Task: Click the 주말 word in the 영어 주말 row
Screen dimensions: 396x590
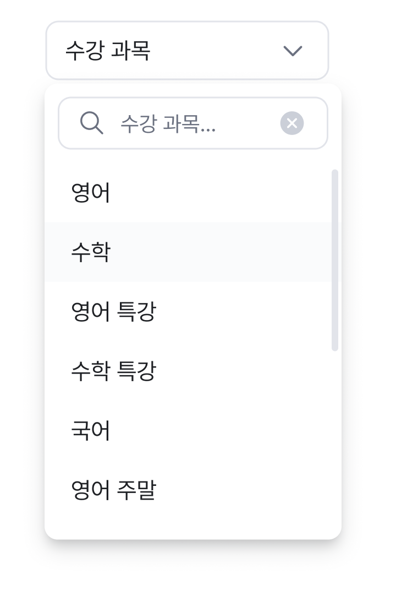Action: (137, 490)
